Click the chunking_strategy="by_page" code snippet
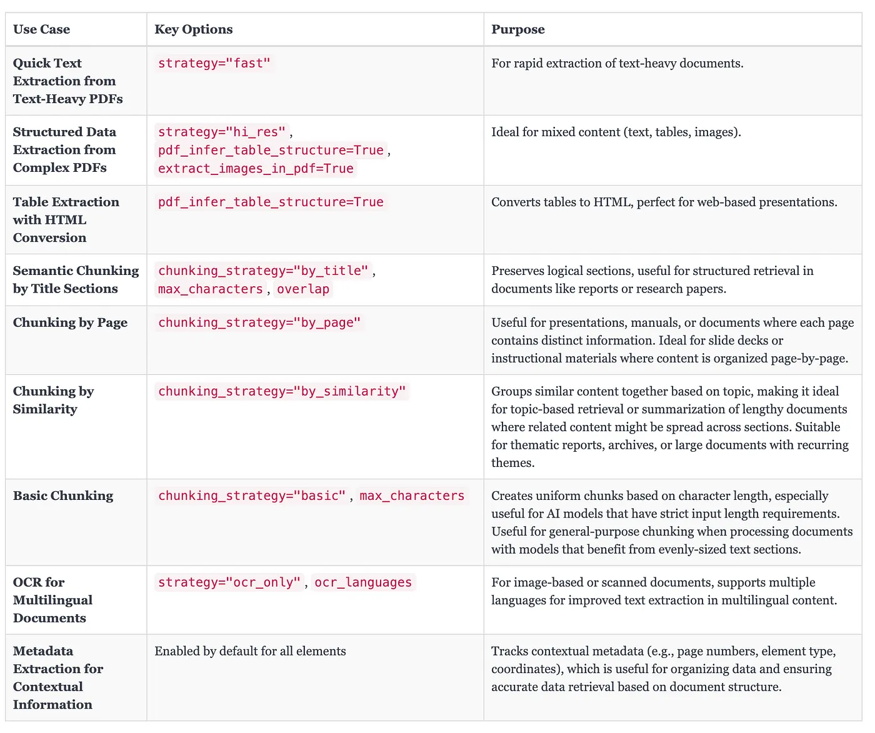The width and height of the screenshot is (875, 733). click(259, 322)
